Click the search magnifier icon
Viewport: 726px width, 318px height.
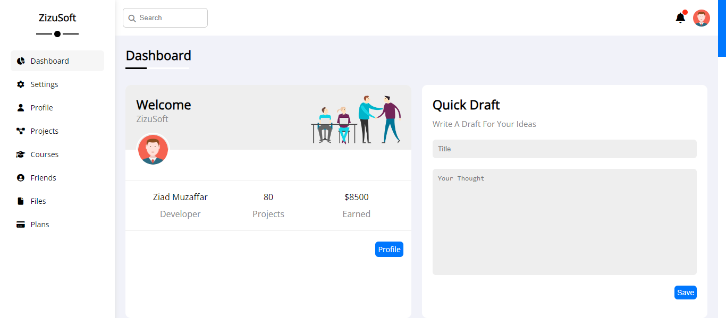[132, 18]
